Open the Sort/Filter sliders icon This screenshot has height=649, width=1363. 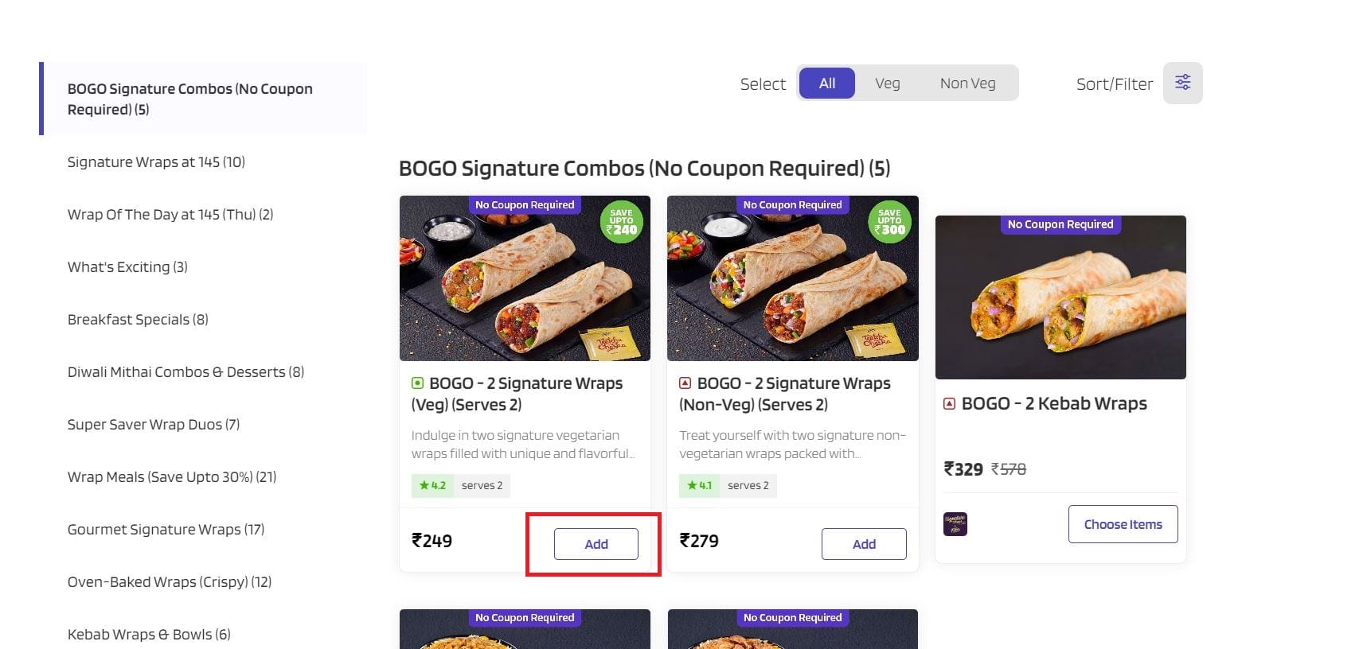tap(1182, 83)
